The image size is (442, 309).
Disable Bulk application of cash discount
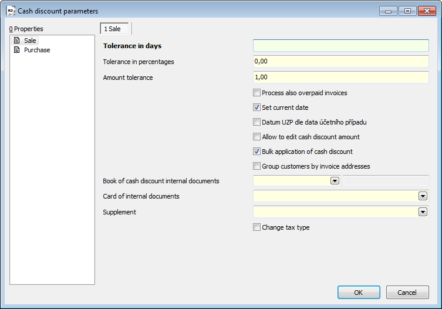point(257,152)
